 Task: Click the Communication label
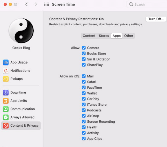click(x=23, y=109)
